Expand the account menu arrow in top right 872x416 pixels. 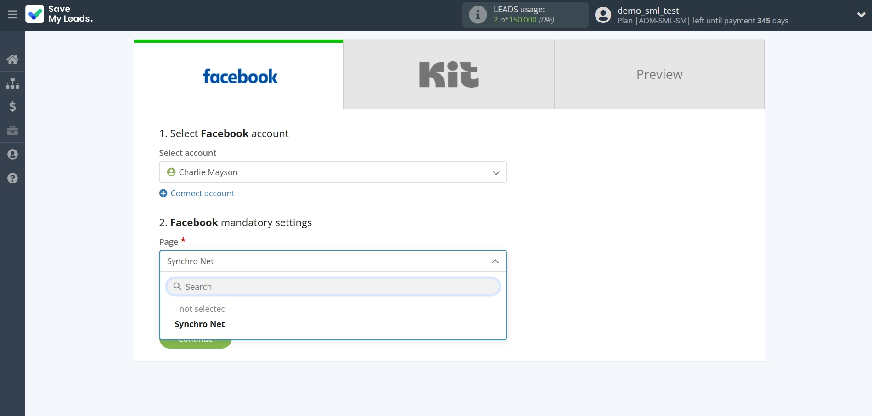coord(861,15)
